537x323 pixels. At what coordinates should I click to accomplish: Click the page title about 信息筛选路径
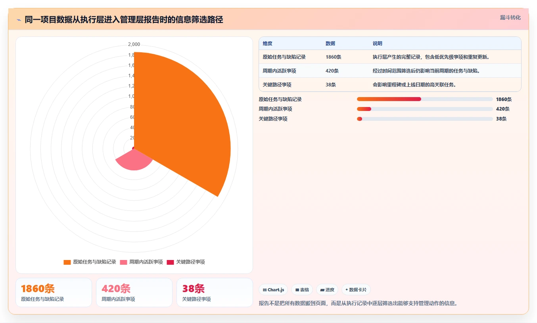124,19
